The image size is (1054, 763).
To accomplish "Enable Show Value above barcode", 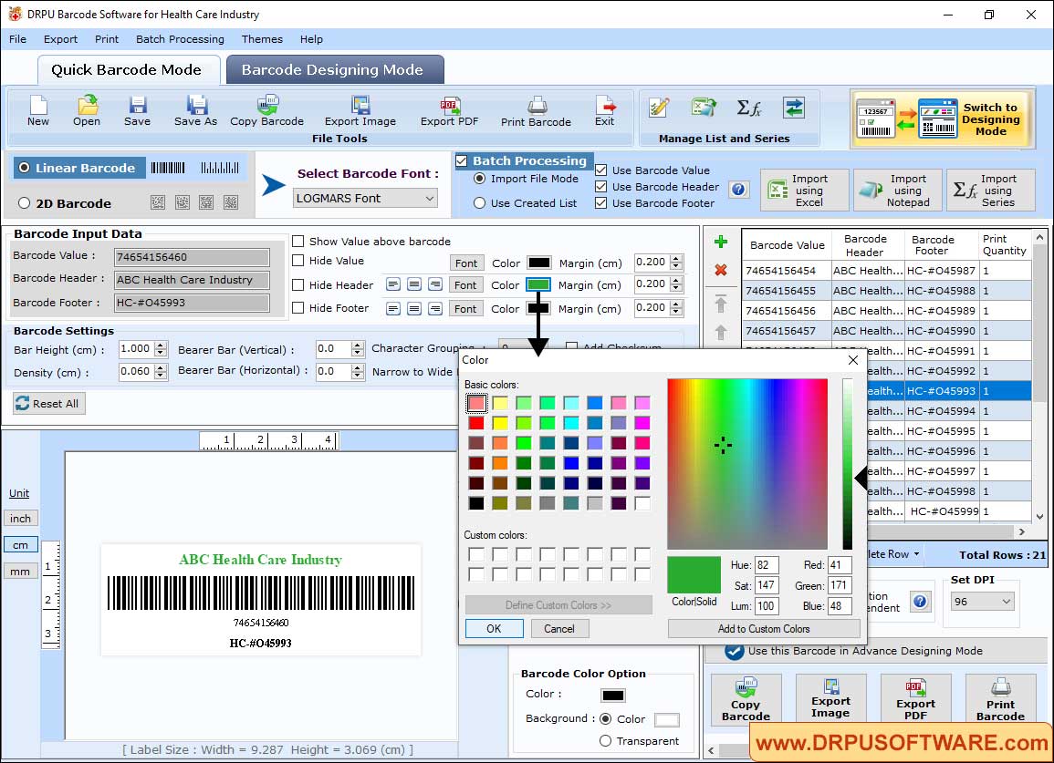I will tap(297, 242).
